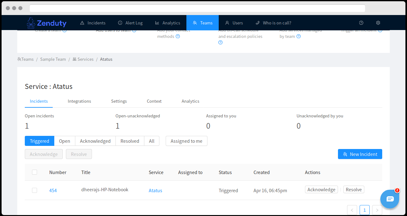Click the incident title "dheerajs-HP-Notebook"
The height and width of the screenshot is (216, 407).
105,189
